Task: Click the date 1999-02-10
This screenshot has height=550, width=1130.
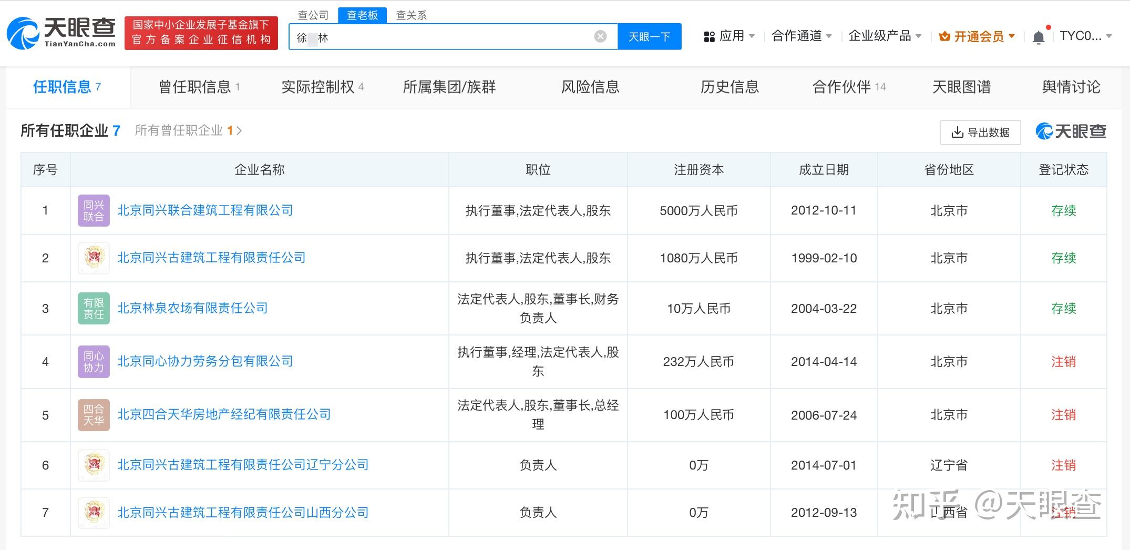Action: [x=824, y=258]
